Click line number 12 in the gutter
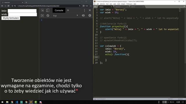Screen dimensions: 186x104 [96, 40]
